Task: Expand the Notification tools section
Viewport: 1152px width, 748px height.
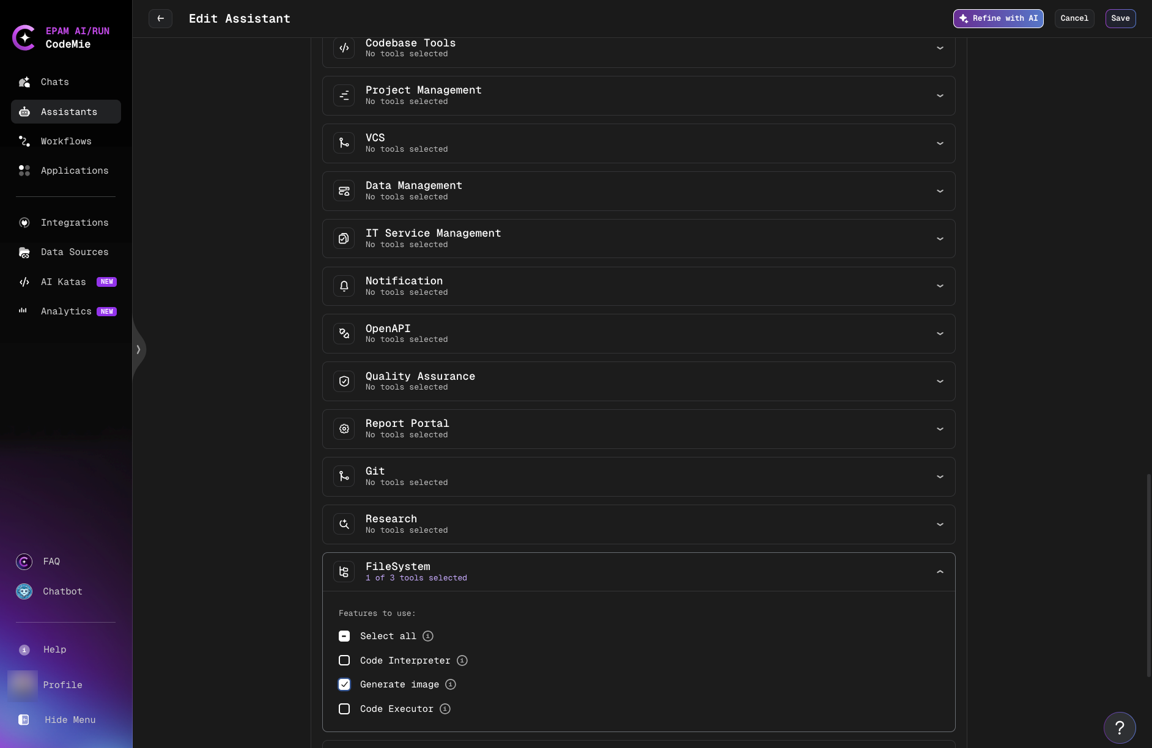Action: tap(940, 286)
